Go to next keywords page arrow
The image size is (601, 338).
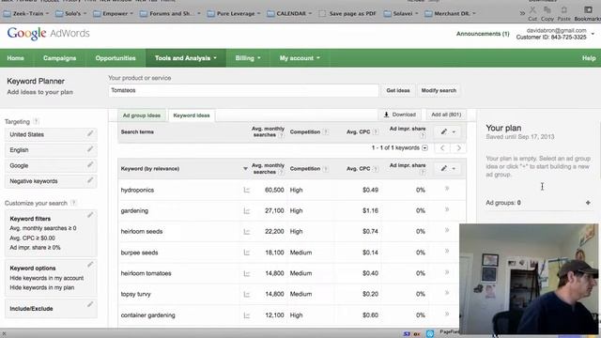[458, 148]
